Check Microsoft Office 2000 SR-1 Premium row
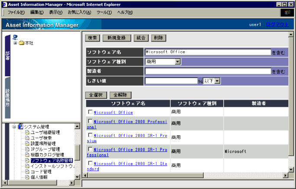The width and height of the screenshot is (296, 189). [x=90, y=135]
